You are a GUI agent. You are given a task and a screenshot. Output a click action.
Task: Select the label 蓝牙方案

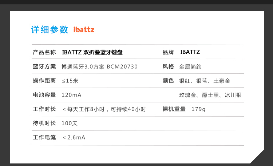[44, 66]
